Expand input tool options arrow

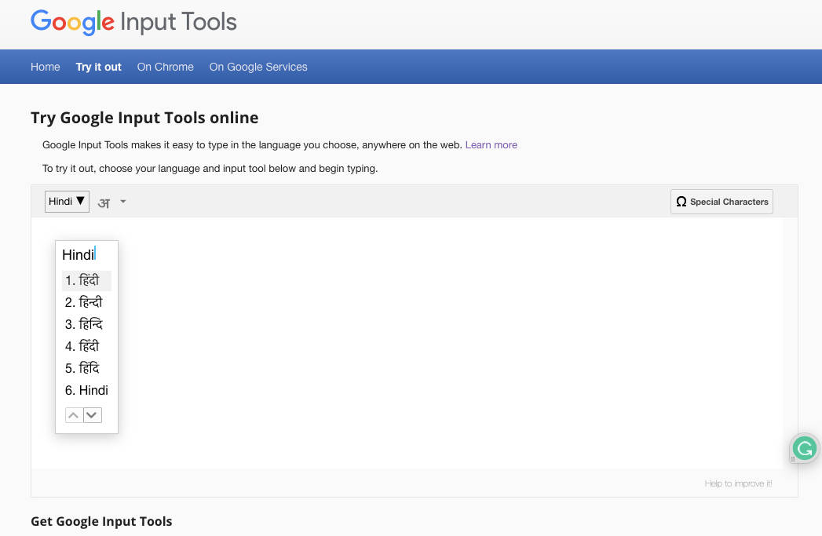123,201
